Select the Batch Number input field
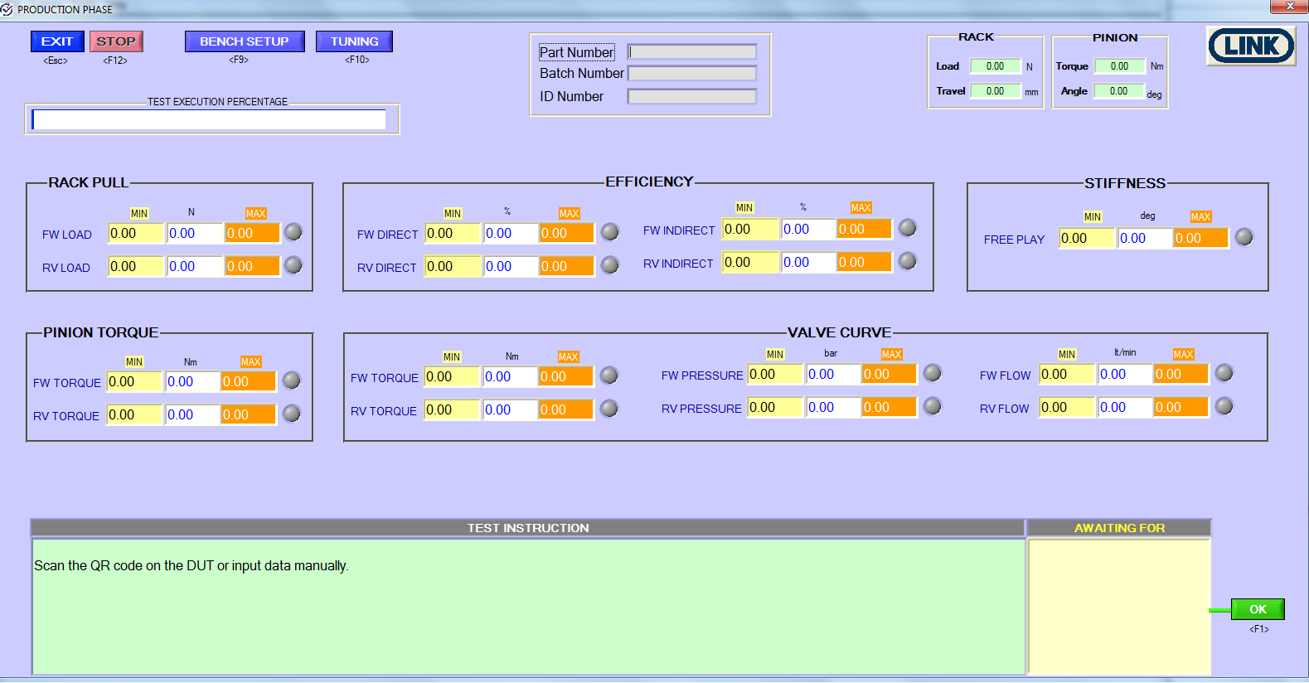Image resolution: width=1309 pixels, height=683 pixels. click(x=692, y=74)
